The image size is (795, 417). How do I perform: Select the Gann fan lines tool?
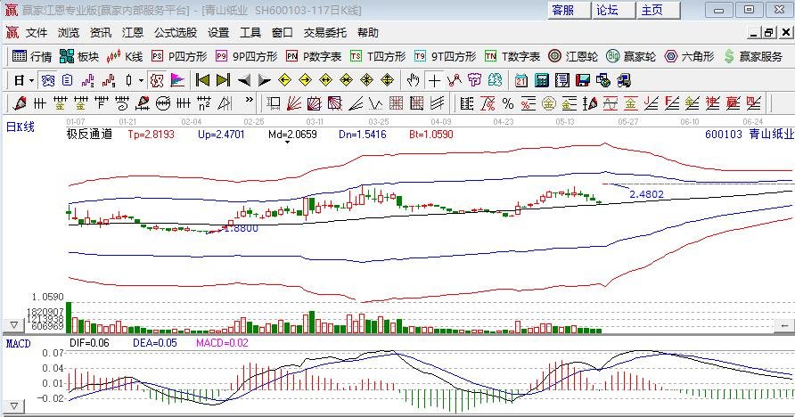[x=294, y=104]
